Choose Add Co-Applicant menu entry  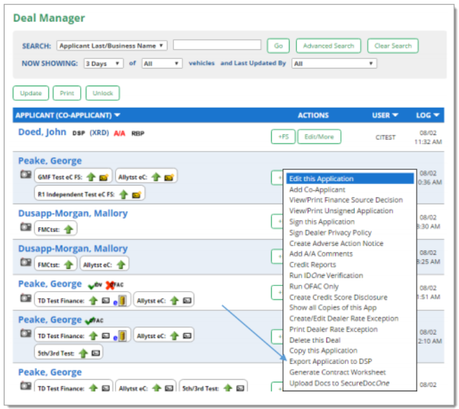pos(317,190)
